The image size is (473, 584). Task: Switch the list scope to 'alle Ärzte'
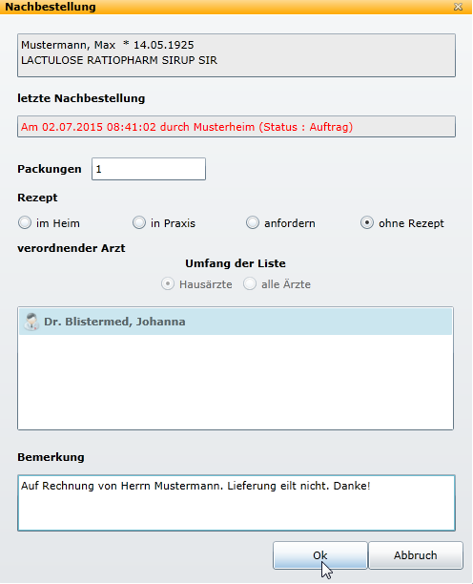point(250,283)
